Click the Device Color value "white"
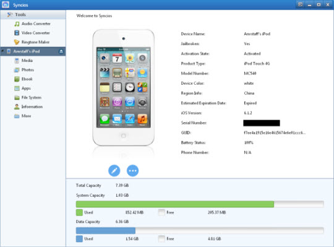The width and height of the screenshot is (334, 247). pos(249,84)
